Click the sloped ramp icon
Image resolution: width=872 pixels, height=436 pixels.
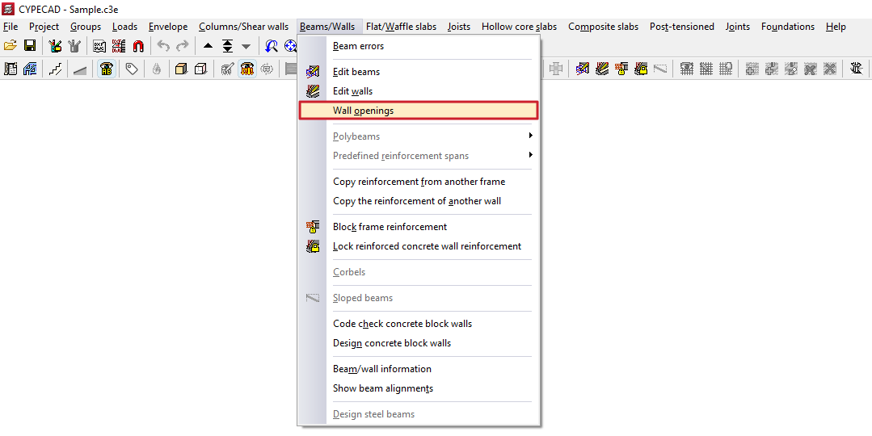[80, 69]
